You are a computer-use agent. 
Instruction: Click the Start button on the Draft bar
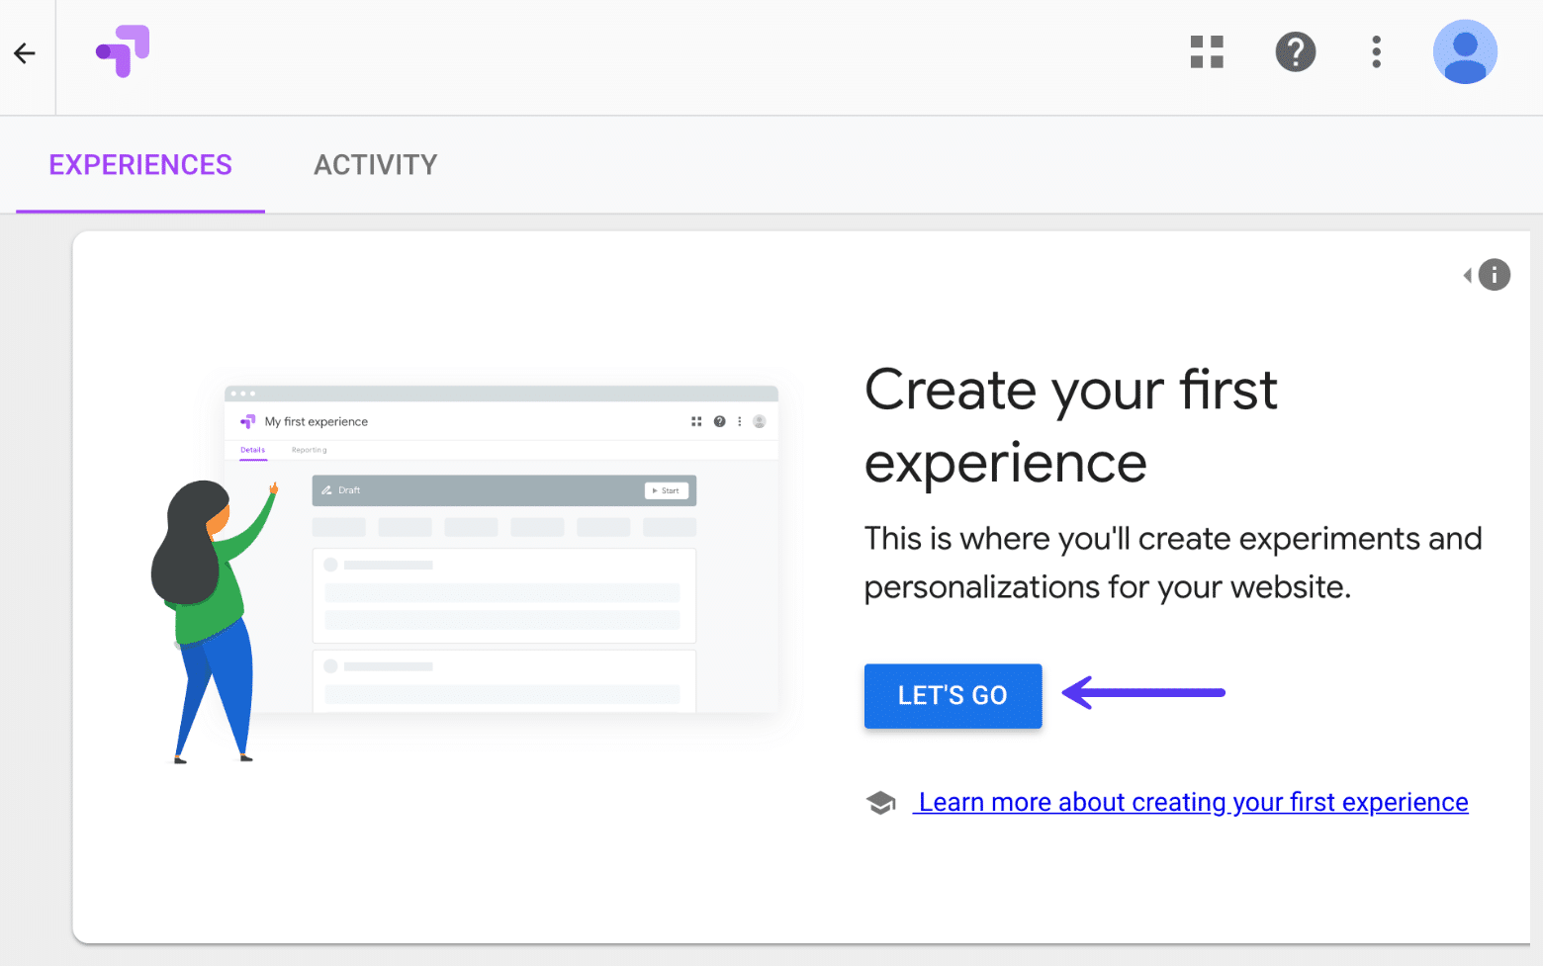coord(666,490)
